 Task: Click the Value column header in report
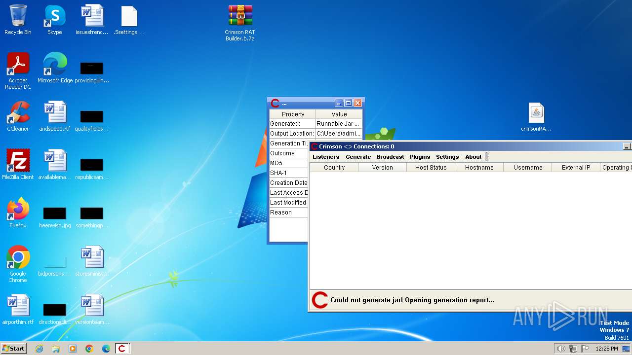tap(339, 114)
